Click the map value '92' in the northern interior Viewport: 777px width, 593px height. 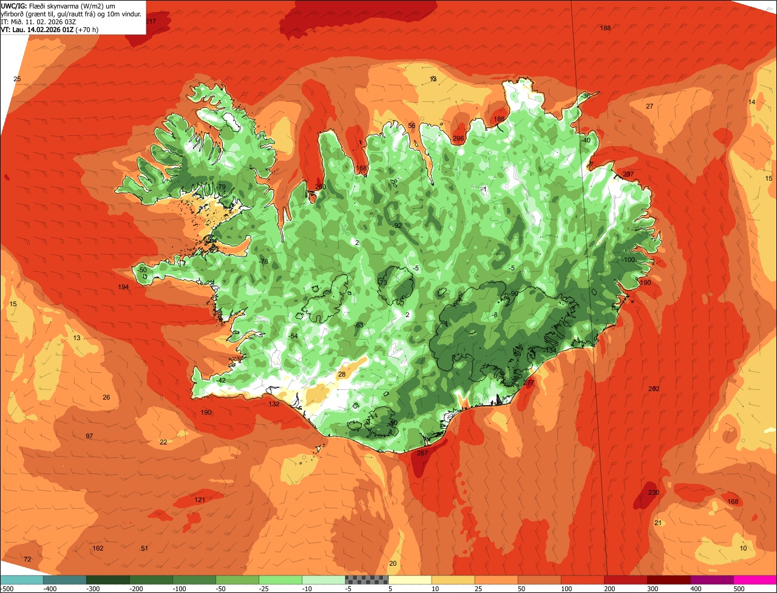click(398, 226)
